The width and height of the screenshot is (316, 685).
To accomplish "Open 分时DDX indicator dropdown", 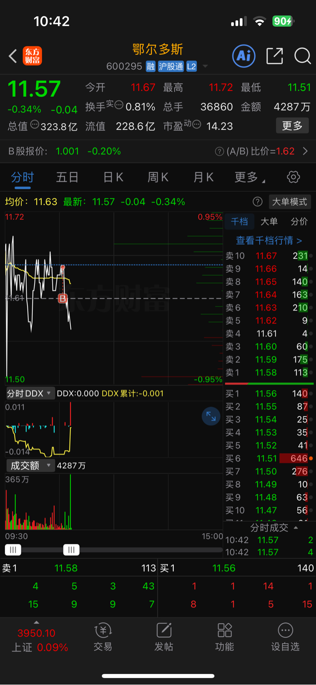I will [x=30, y=393].
